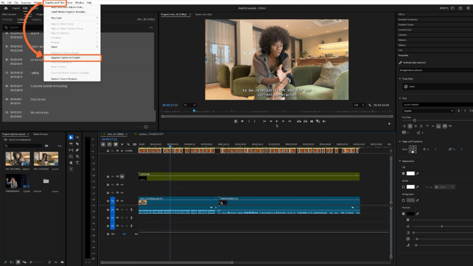Click the Lift button in program monitor
The width and height of the screenshot is (473, 266).
(299, 121)
